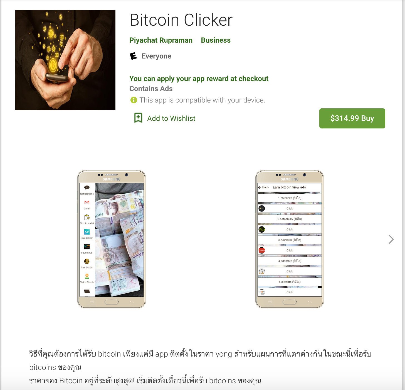Show next screenshots with right chevron

pos(391,239)
